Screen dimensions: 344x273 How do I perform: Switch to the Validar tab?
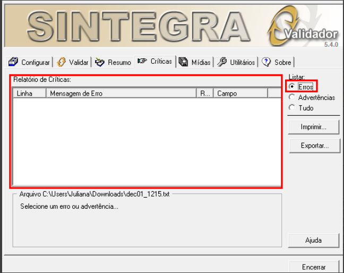[73, 62]
